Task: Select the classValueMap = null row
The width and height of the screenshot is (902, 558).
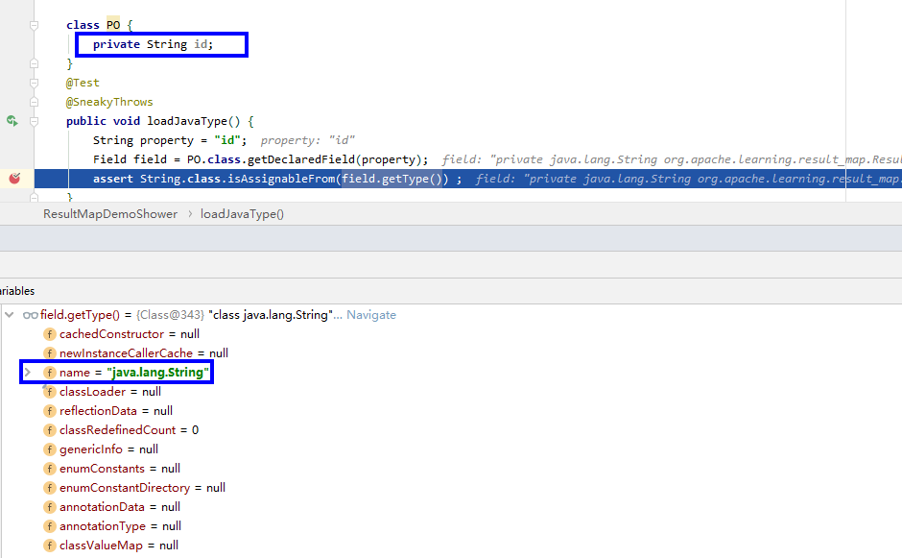Action: [111, 546]
